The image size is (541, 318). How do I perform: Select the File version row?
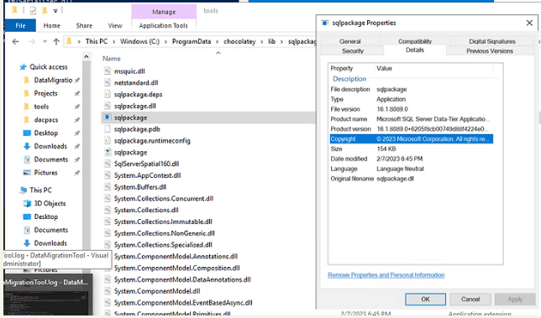[x=412, y=109]
